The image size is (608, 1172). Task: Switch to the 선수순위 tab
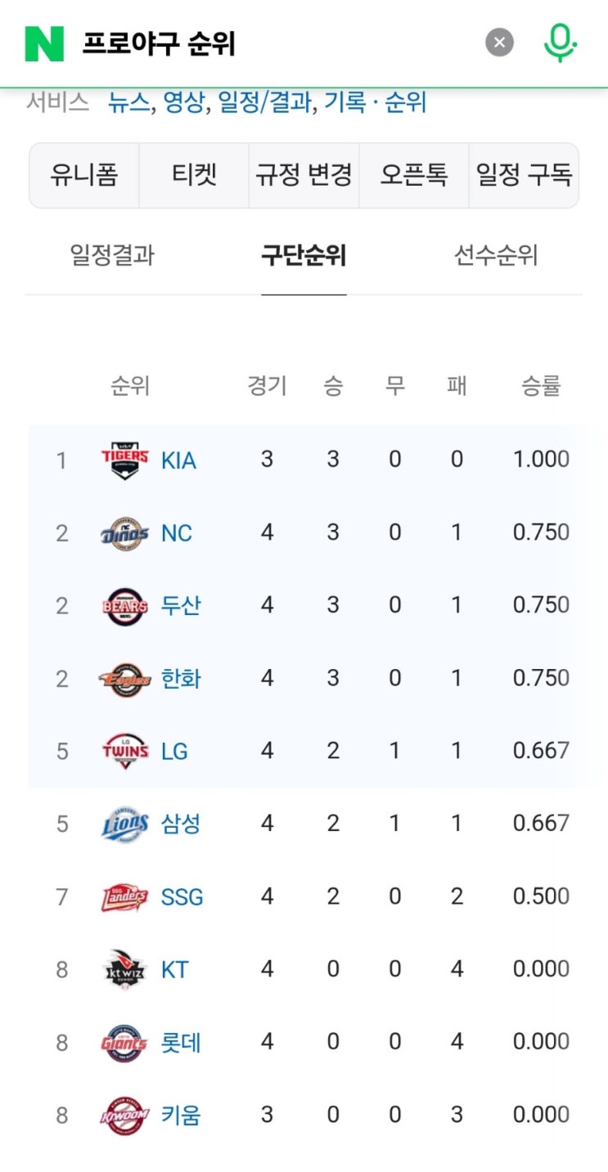pyautogui.click(x=496, y=256)
